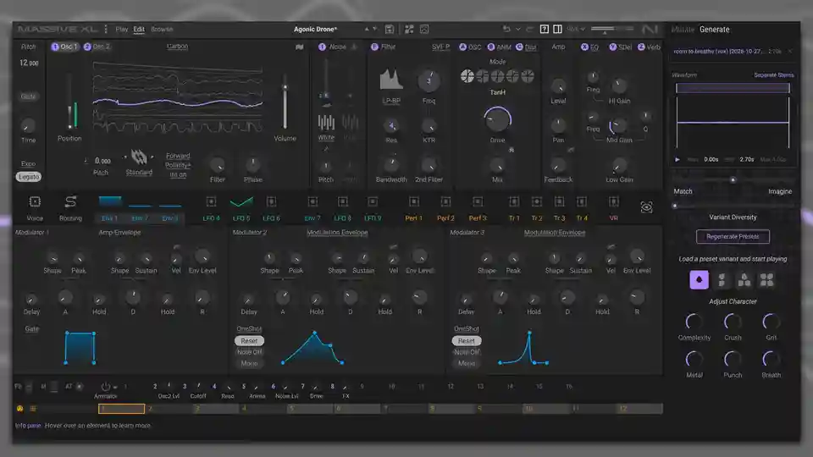Click the Regenerate Presets button

coord(733,236)
